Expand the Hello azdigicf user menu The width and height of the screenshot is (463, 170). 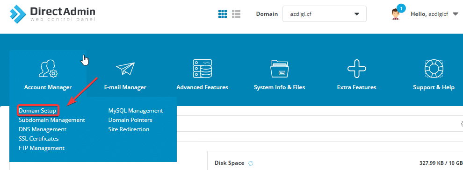coord(434,14)
